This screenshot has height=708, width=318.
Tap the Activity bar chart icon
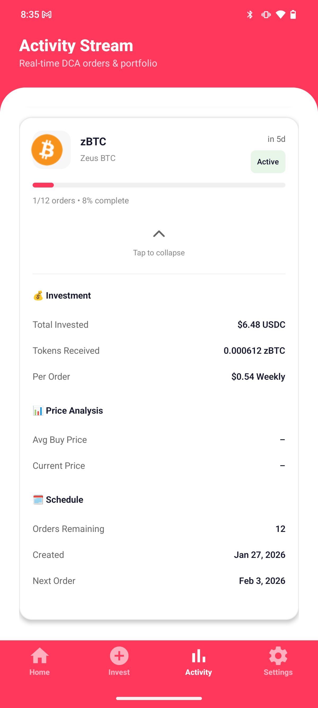click(198, 656)
